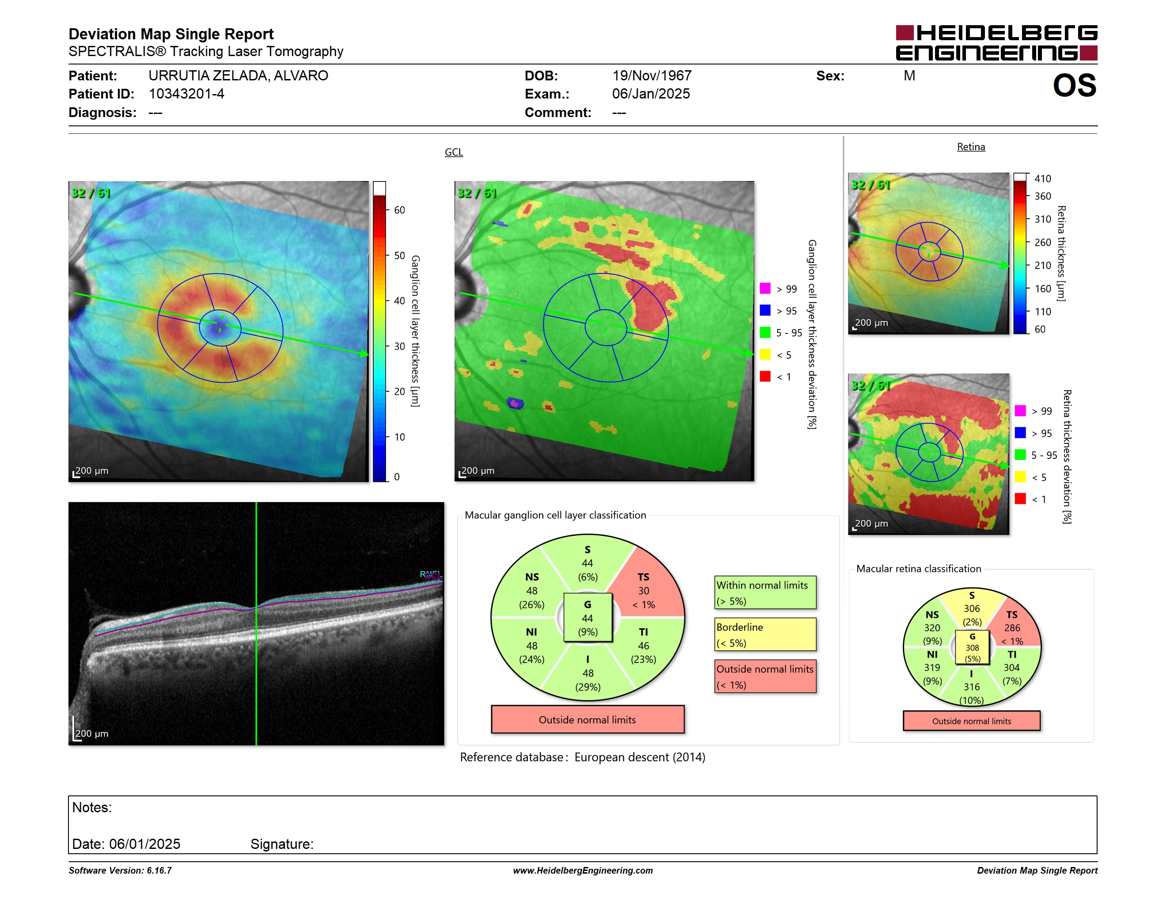Image resolution: width=1166 pixels, height=901 pixels.
Task: Open the Retina deviation map thumbnail
Action: [x=928, y=454]
